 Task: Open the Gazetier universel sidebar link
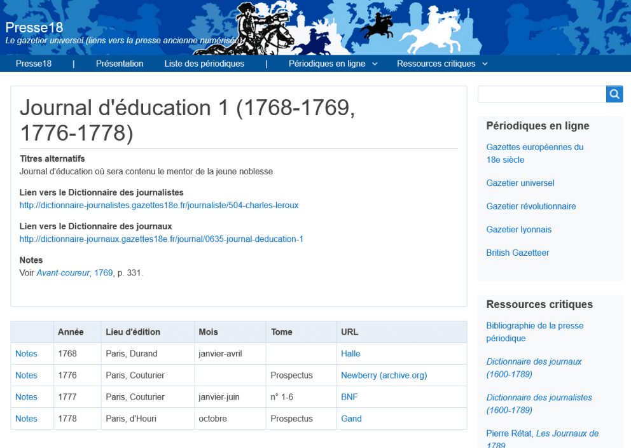pyautogui.click(x=520, y=183)
